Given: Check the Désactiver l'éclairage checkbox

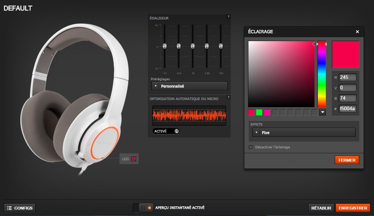Looking at the screenshot, I should (x=251, y=147).
